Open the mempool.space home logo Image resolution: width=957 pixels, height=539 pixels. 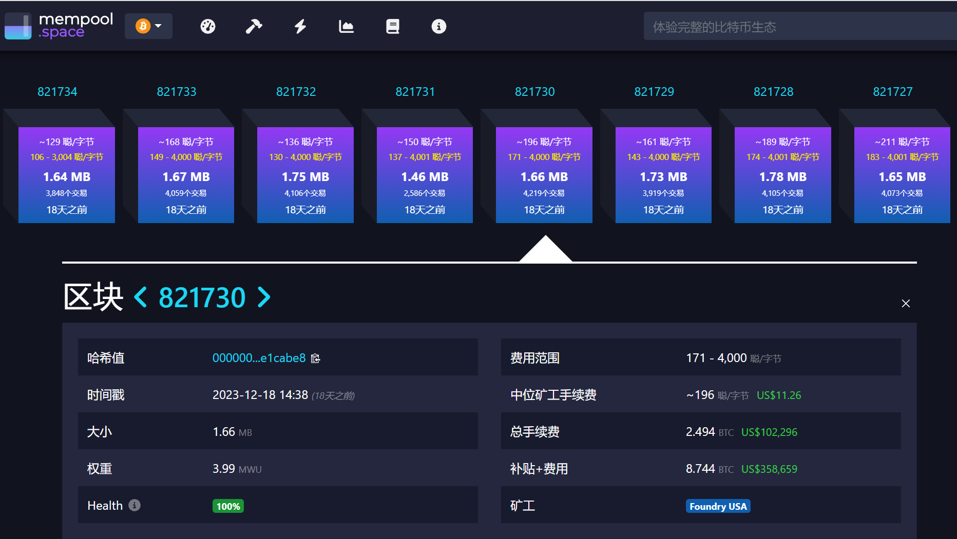[x=59, y=26]
